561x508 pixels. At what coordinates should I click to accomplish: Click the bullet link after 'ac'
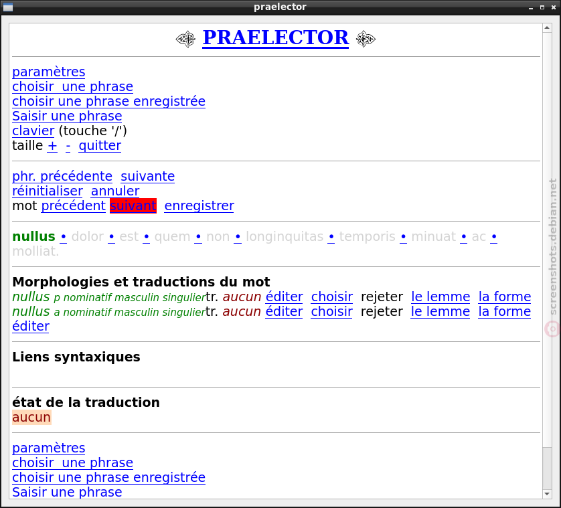494,237
